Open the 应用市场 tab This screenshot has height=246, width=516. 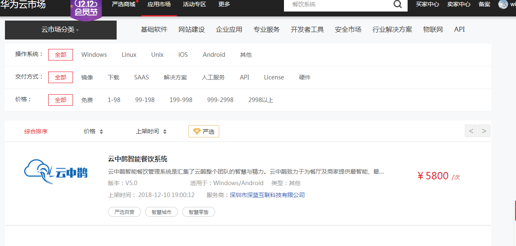tap(159, 5)
